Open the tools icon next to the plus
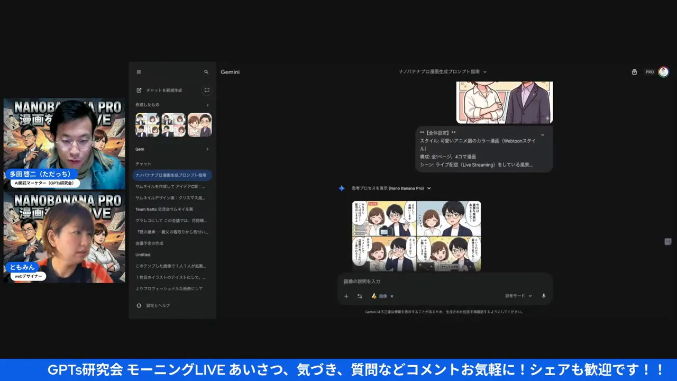Viewport: 677px width, 381px height. point(360,296)
